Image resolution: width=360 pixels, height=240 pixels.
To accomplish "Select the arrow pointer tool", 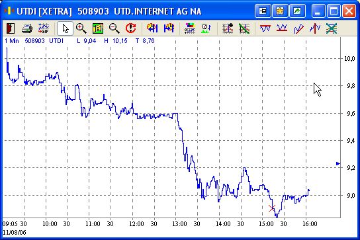I will tap(66, 28).
